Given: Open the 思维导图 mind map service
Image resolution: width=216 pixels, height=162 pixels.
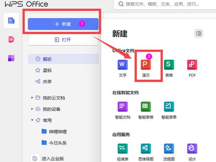Looking at the screenshot, I should [x=146, y=152].
